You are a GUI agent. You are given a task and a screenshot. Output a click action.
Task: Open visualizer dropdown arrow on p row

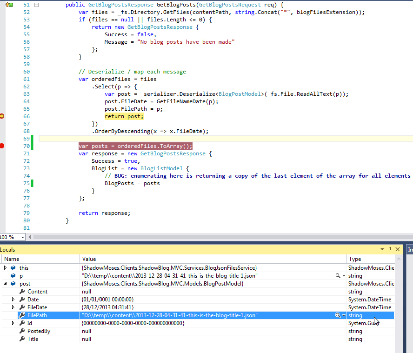click(x=344, y=276)
